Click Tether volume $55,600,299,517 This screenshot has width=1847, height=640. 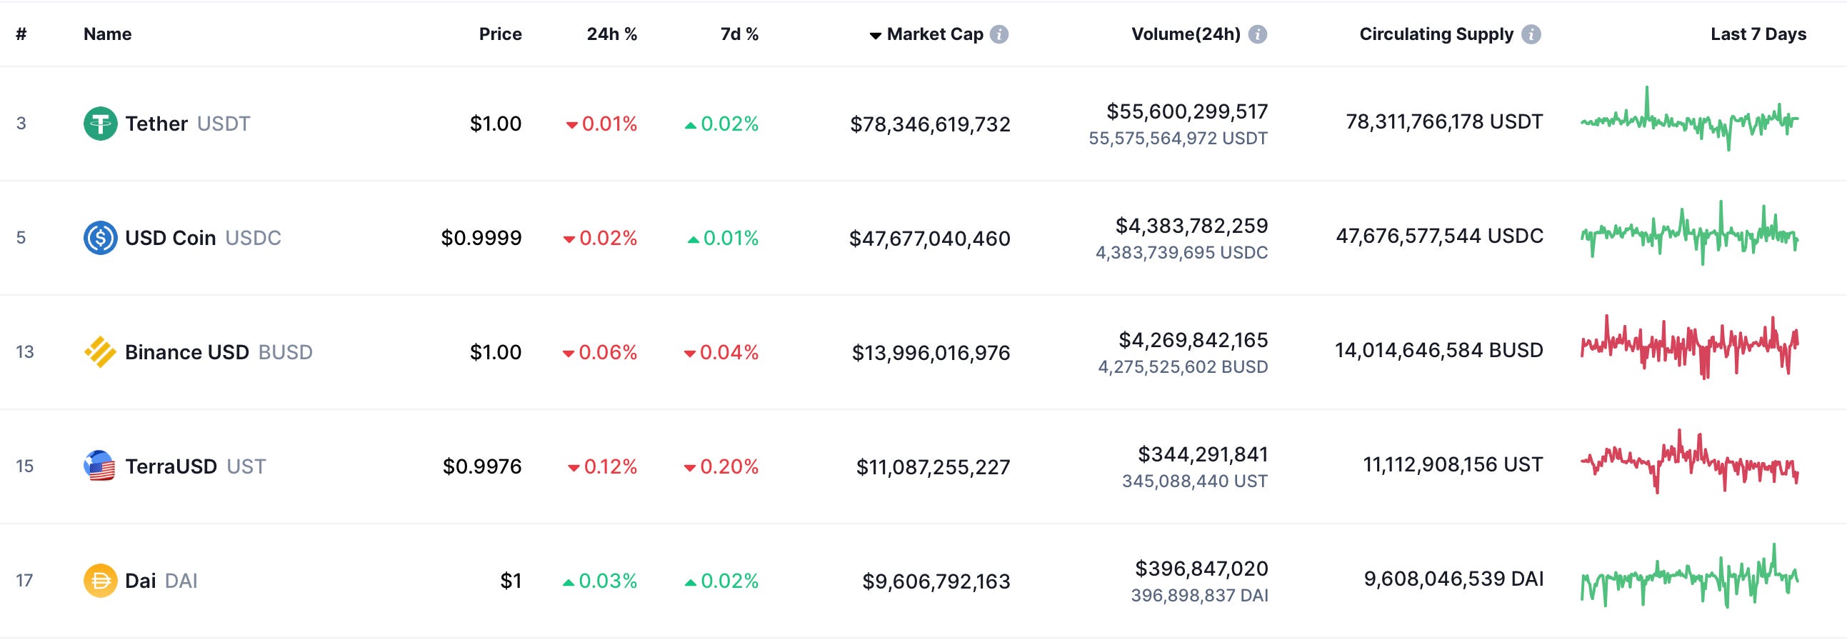click(x=1187, y=111)
